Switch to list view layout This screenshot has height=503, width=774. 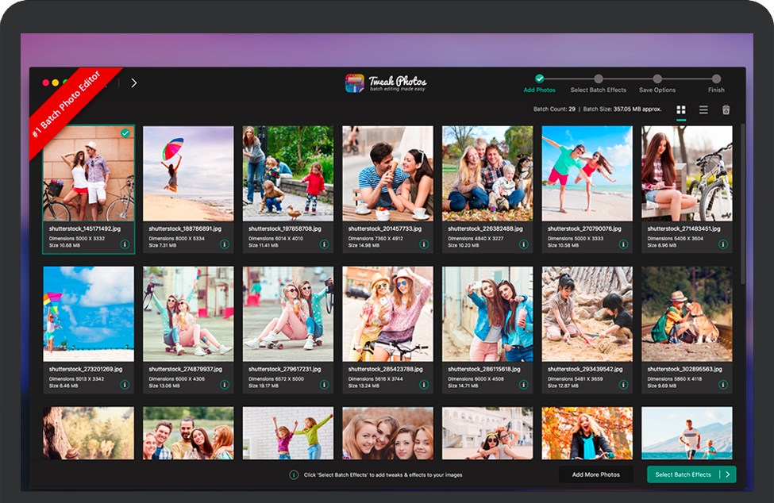click(x=703, y=109)
